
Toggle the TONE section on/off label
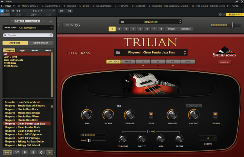151,131
